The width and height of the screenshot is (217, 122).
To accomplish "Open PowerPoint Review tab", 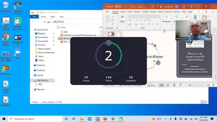I will 177,12.
